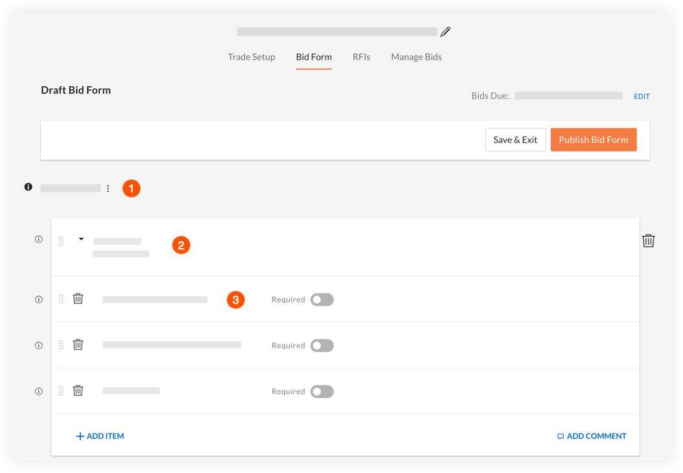
Task: Open the three-dot menu near the section label
Action: tap(108, 188)
